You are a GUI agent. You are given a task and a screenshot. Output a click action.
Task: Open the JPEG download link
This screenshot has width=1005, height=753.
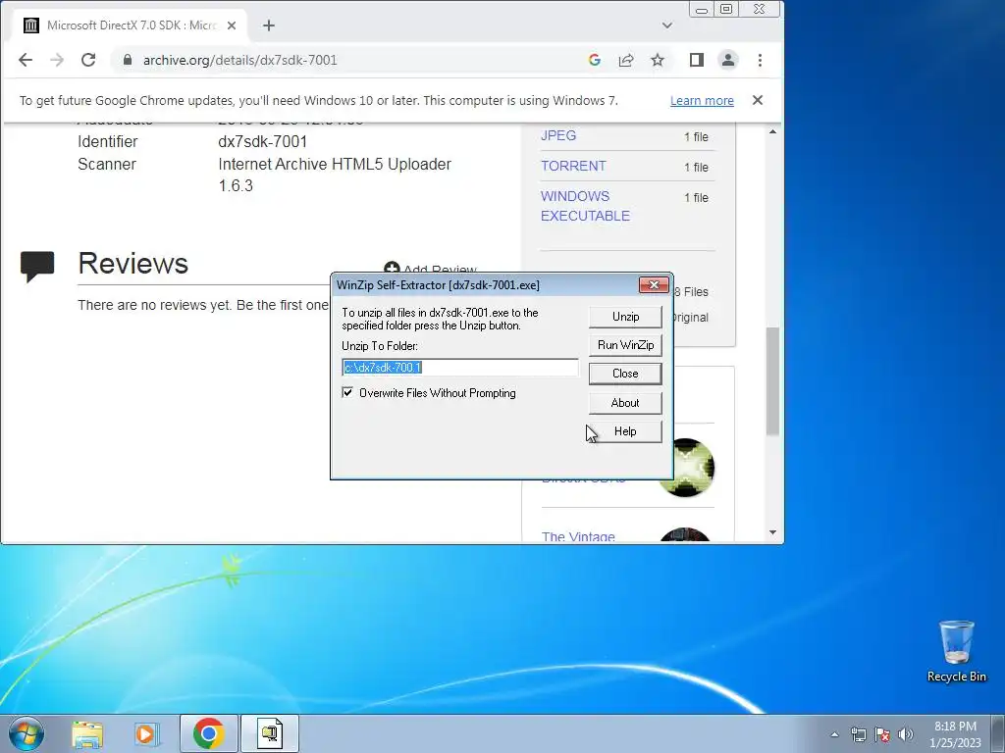(558, 135)
